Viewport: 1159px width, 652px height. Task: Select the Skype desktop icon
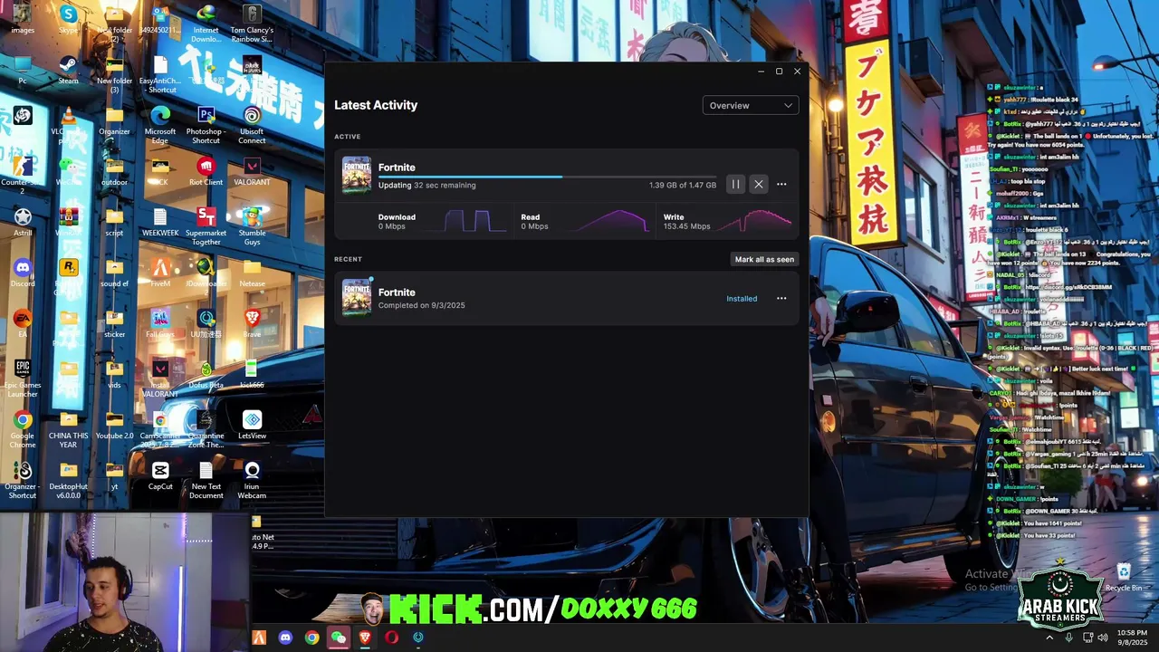(68, 20)
